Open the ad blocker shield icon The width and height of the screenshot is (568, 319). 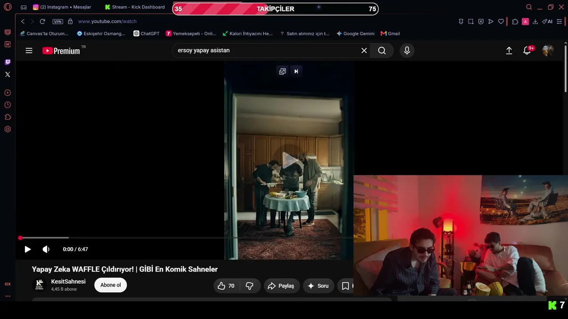[481, 21]
